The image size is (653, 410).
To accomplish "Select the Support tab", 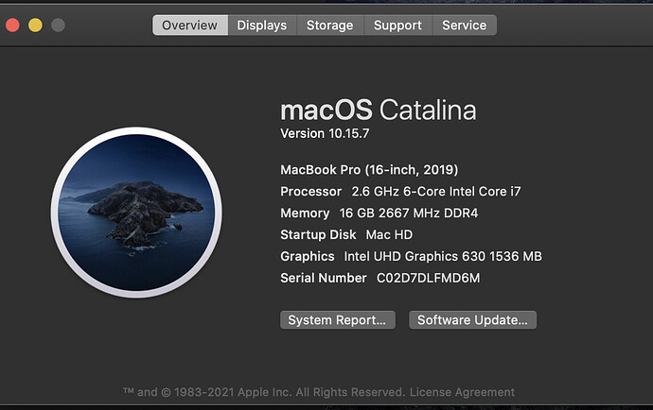I will pyautogui.click(x=397, y=26).
